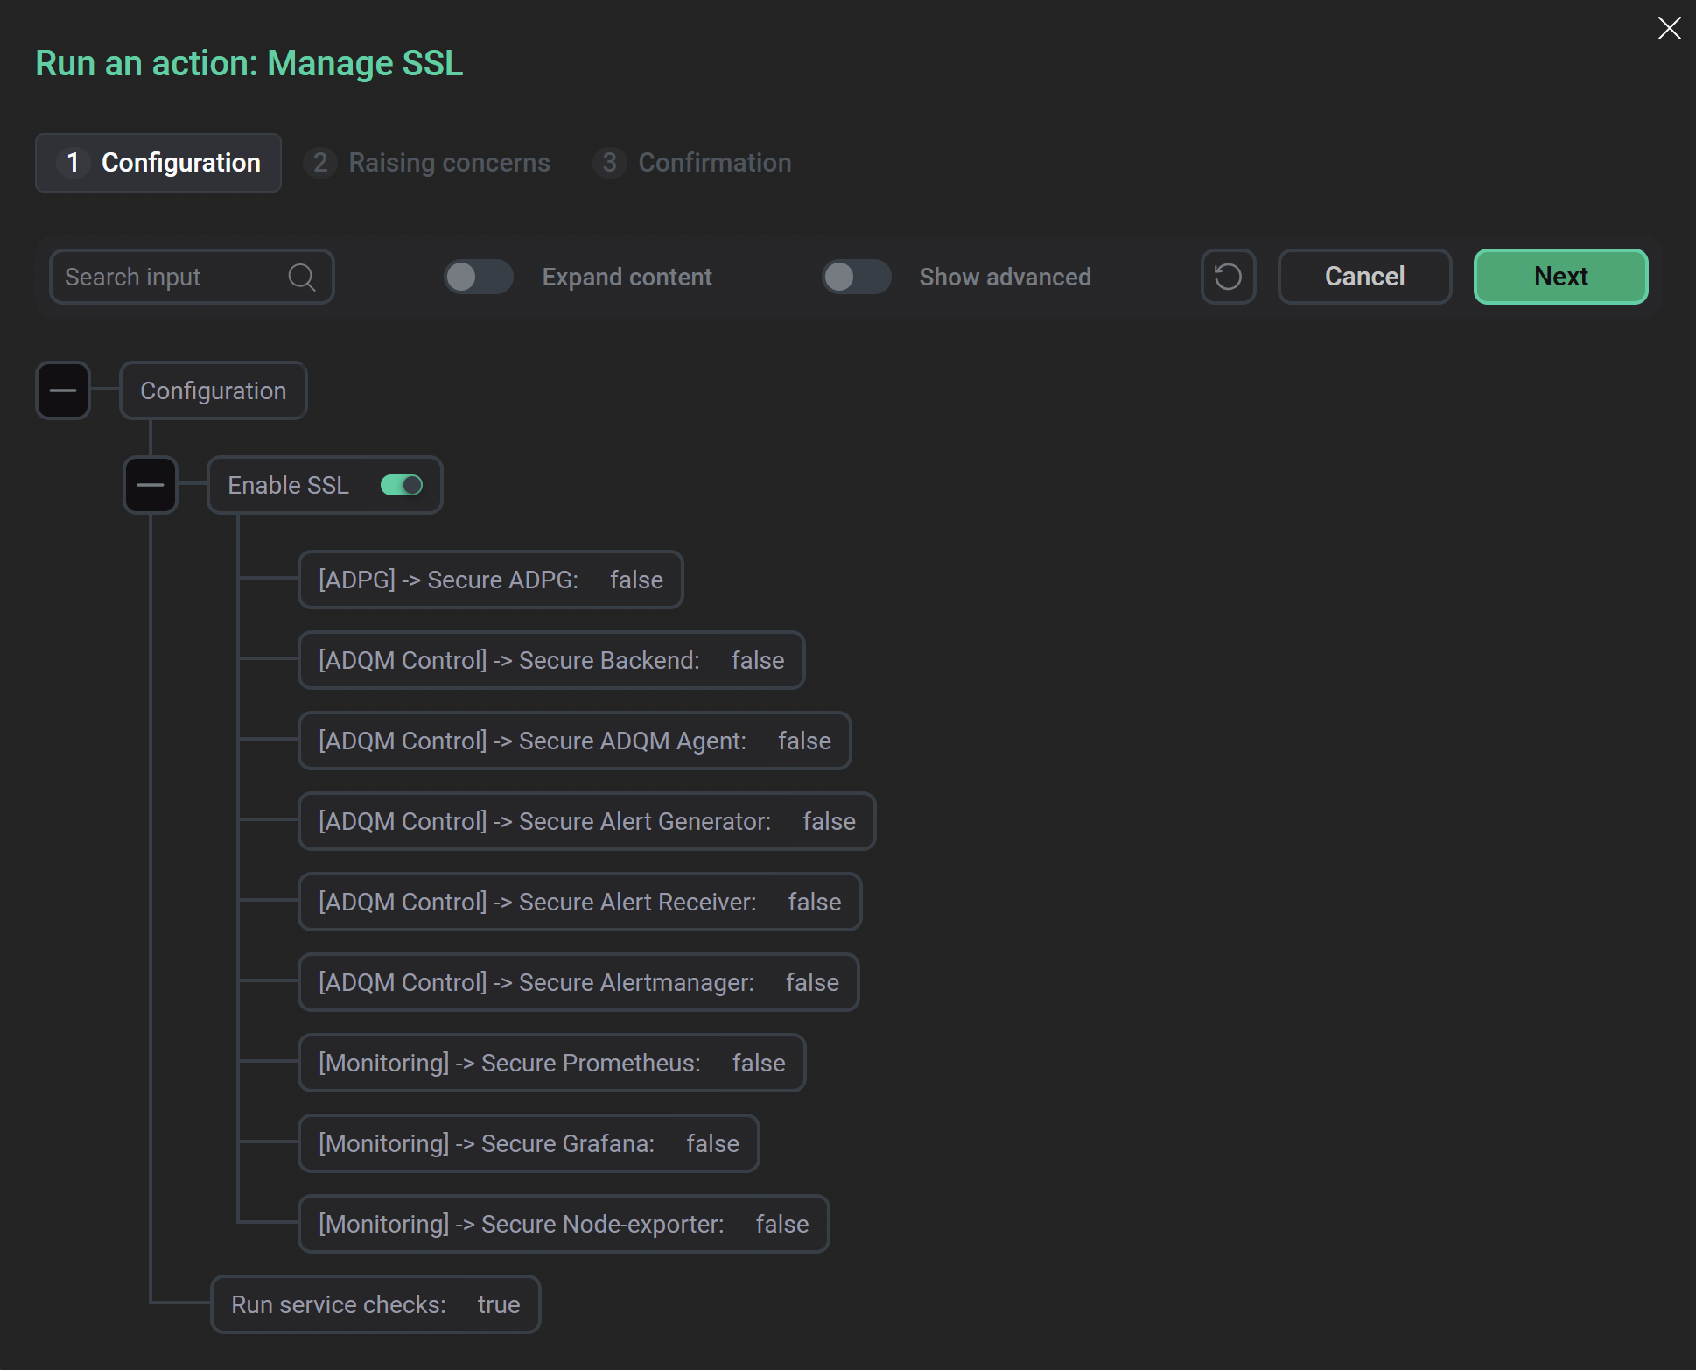1696x1370 pixels.
Task: Click the Secure Backend false value
Action: pyautogui.click(x=758, y=660)
